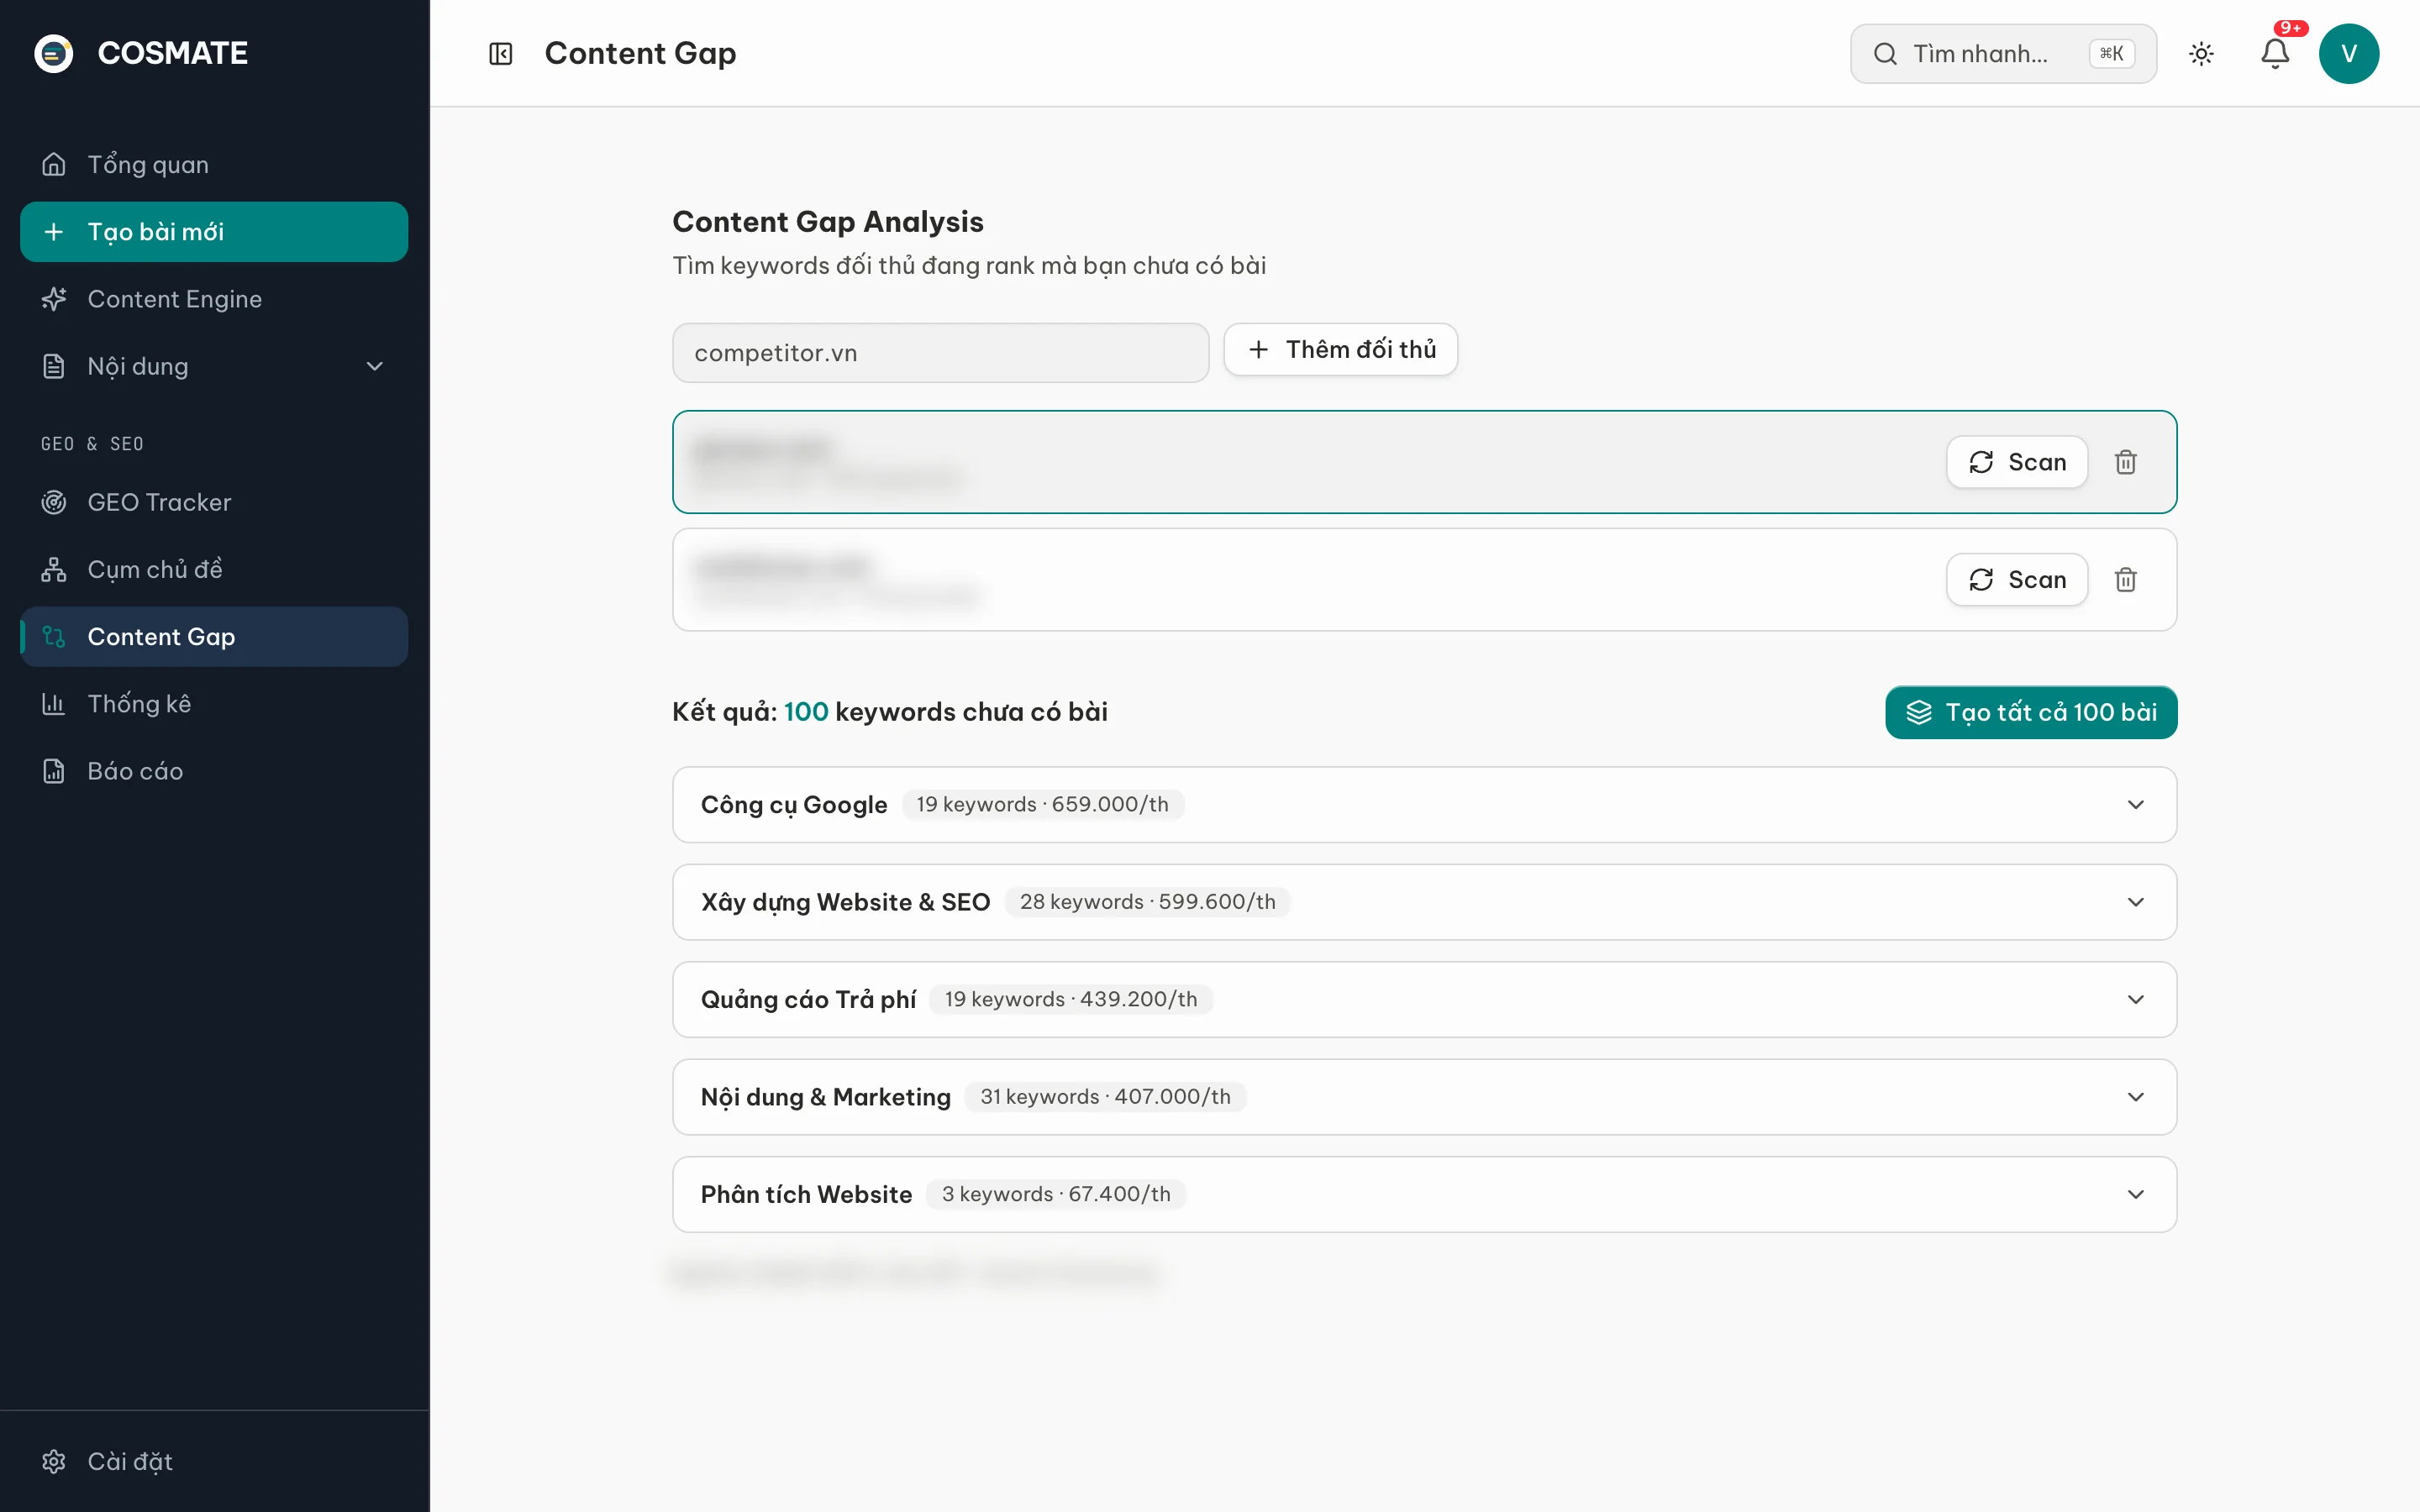Toggle light theme sun icon
The height and width of the screenshot is (1512, 2420).
[2201, 53]
